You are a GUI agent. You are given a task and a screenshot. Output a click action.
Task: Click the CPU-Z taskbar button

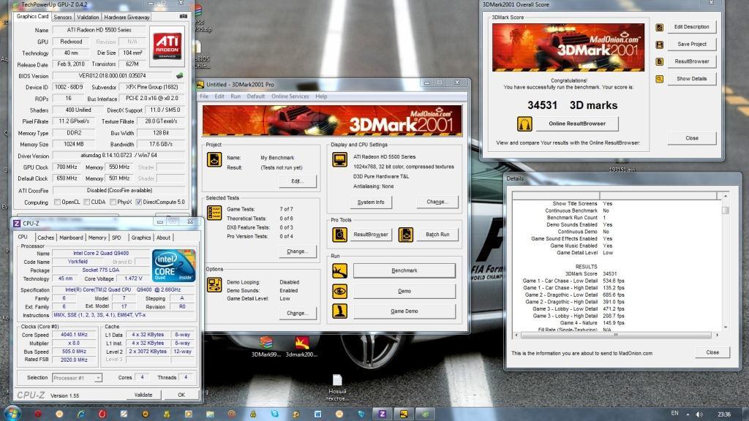382,414
